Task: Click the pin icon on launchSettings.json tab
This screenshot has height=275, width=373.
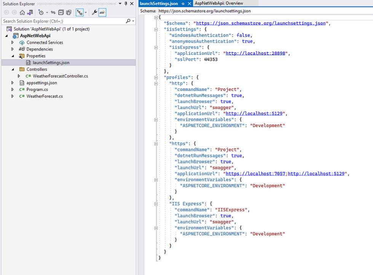Action: tap(182, 3)
